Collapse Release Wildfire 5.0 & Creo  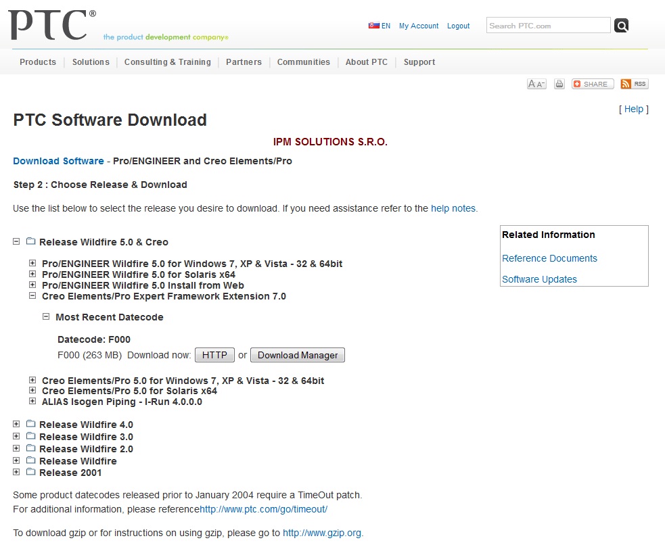tap(16, 241)
